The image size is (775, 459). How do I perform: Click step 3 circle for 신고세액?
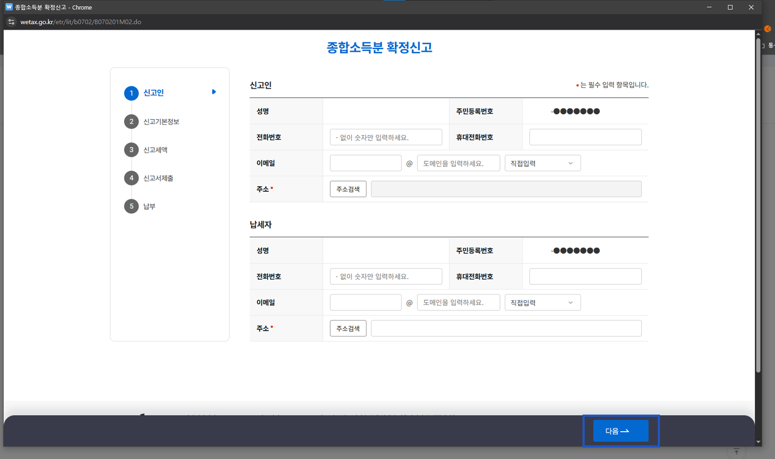(131, 150)
